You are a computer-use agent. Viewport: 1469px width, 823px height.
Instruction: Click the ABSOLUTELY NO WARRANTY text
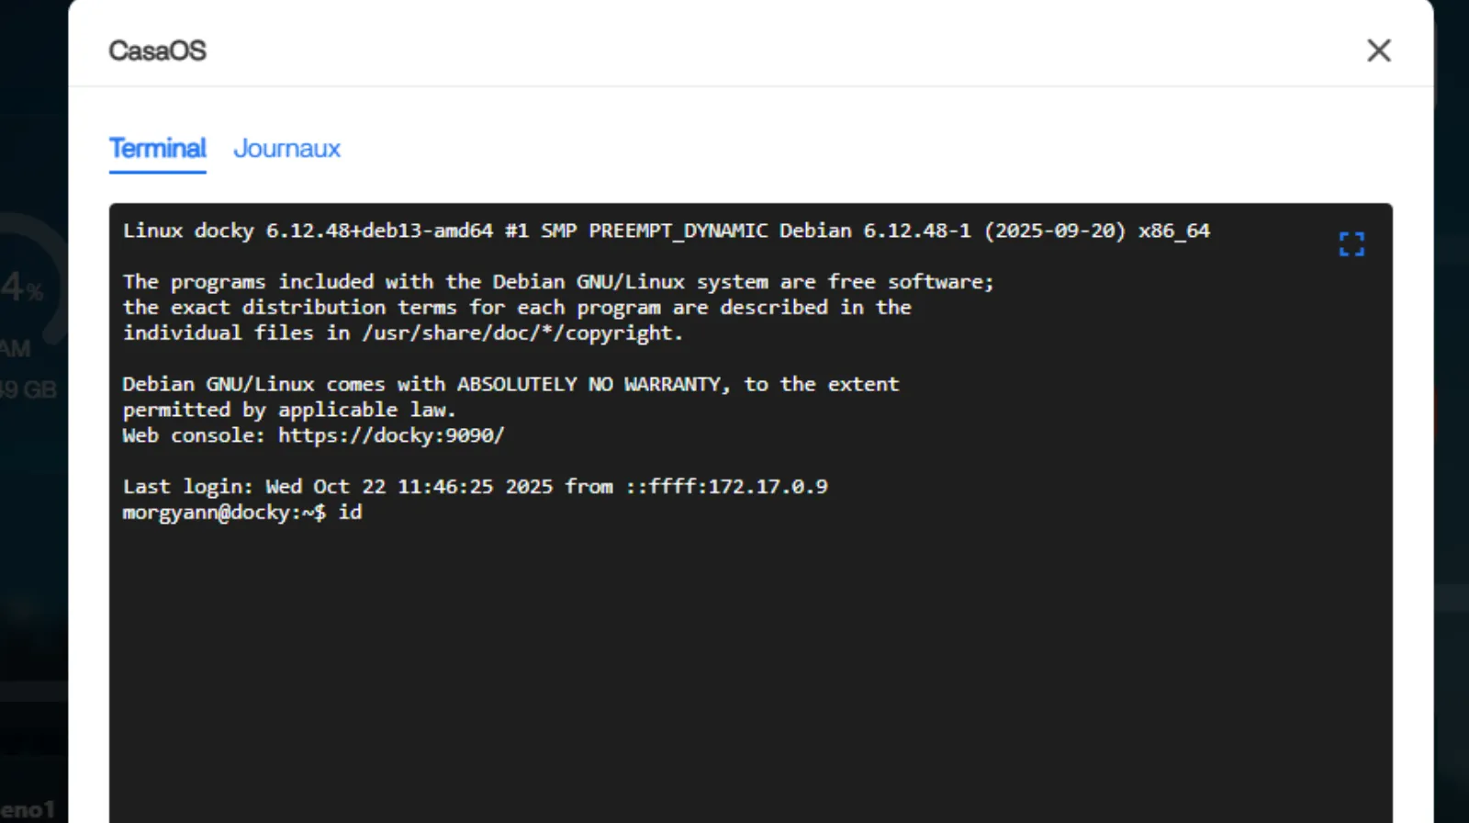coord(592,384)
